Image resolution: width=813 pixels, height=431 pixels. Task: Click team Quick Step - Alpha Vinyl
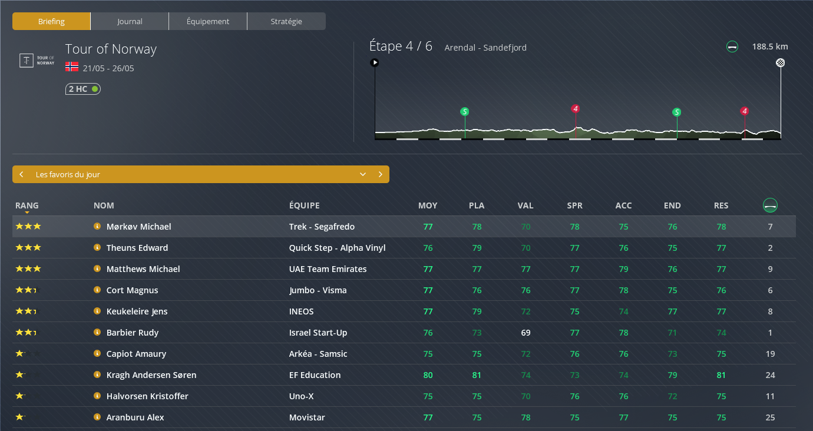(338, 248)
